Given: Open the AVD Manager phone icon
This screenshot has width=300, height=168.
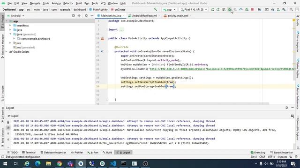Looking at the screenshot, I should click(278, 9).
